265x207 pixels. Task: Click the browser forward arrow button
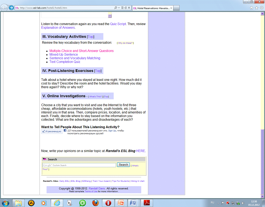(11, 8)
